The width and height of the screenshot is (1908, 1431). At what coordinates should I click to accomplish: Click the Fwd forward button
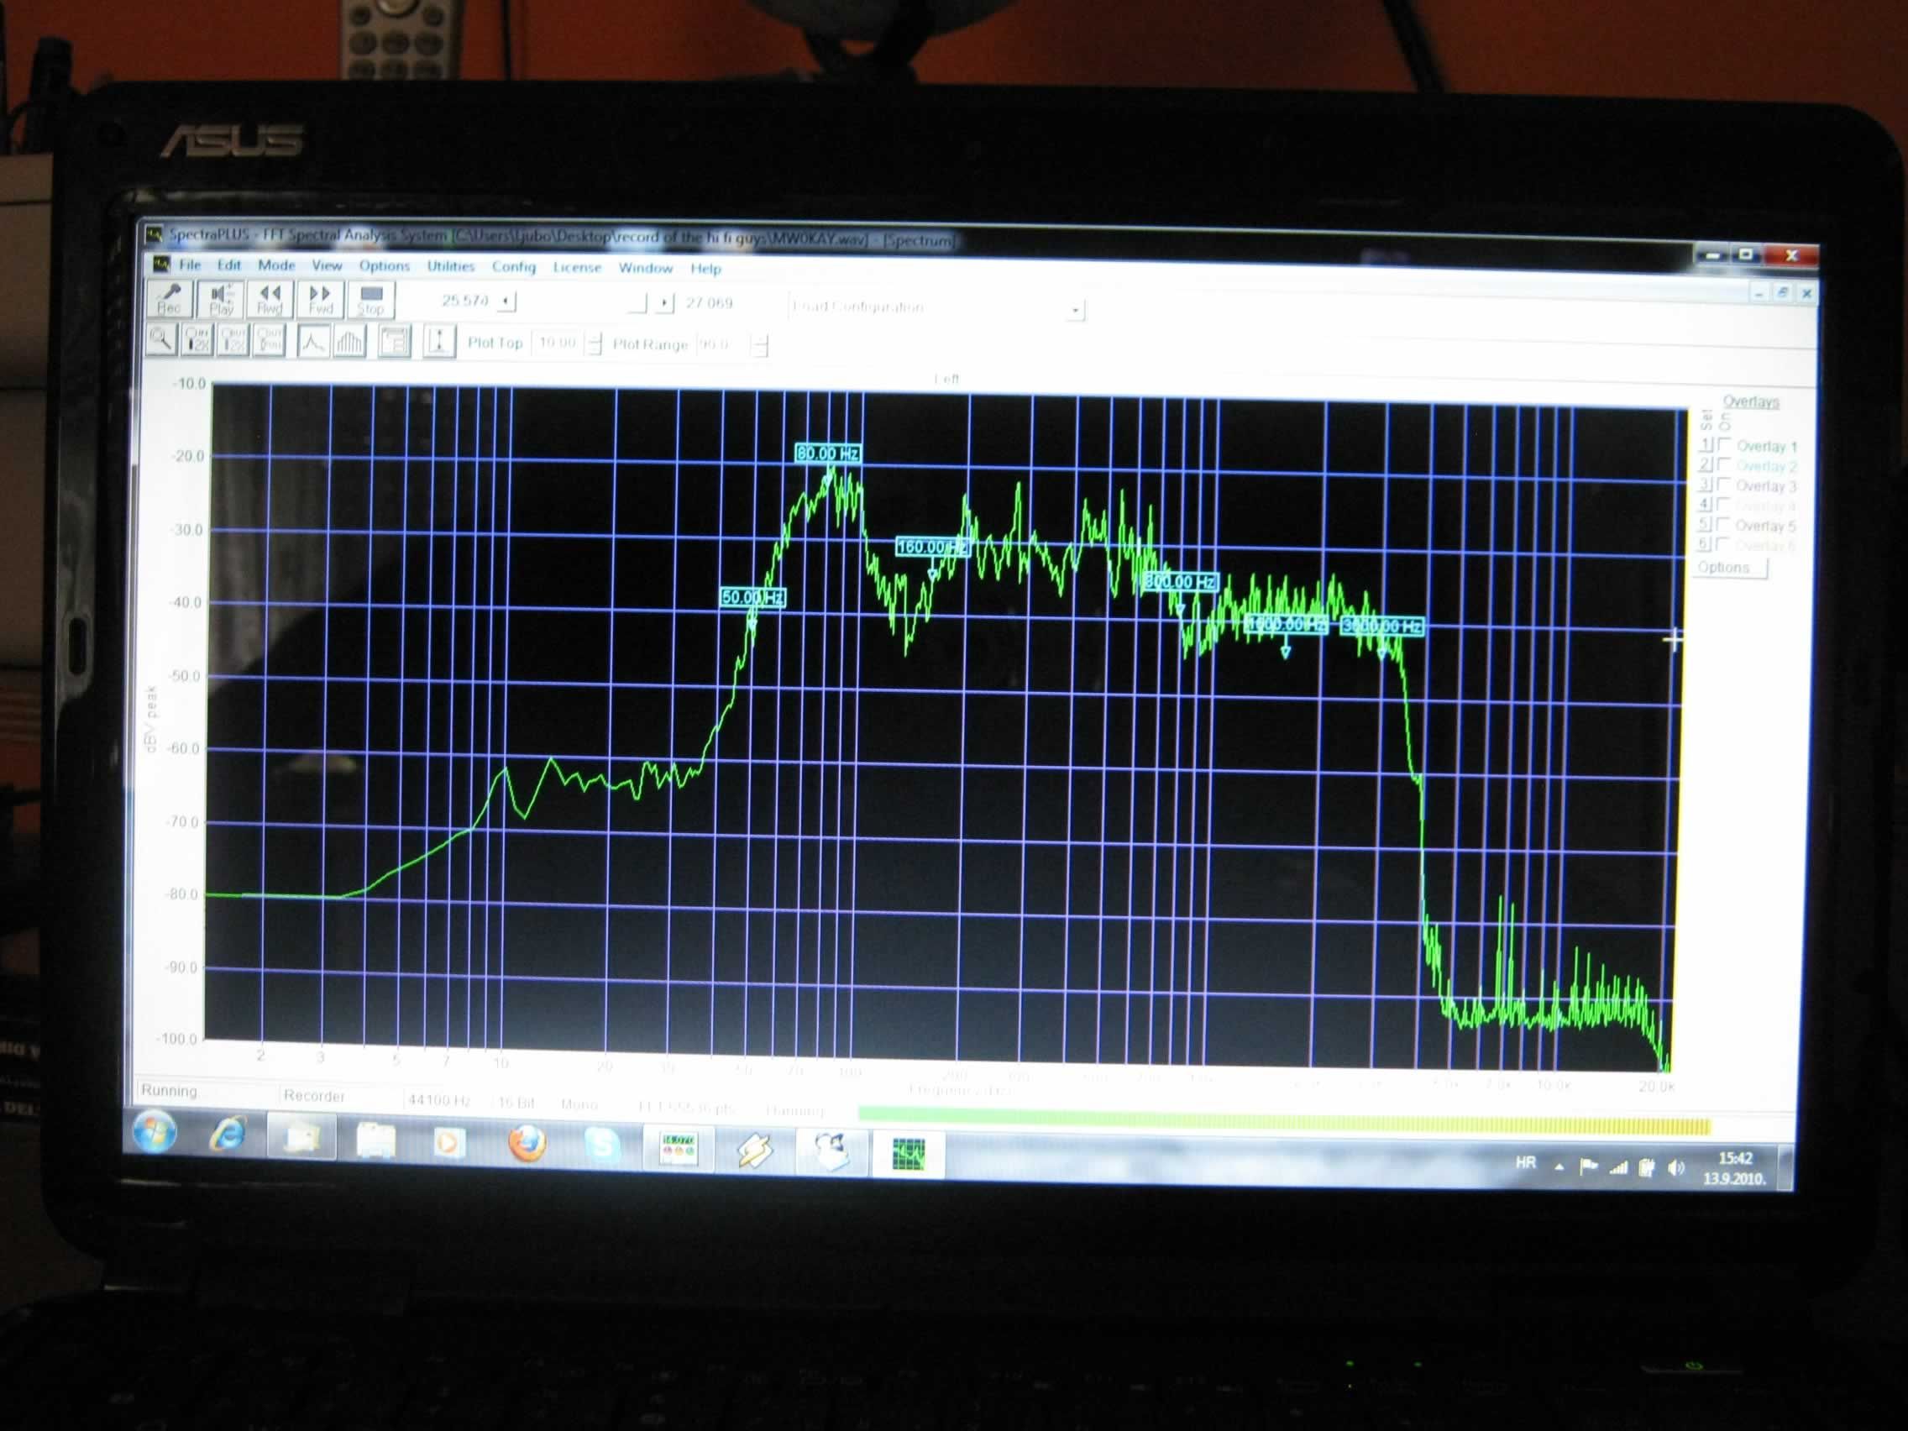point(320,301)
